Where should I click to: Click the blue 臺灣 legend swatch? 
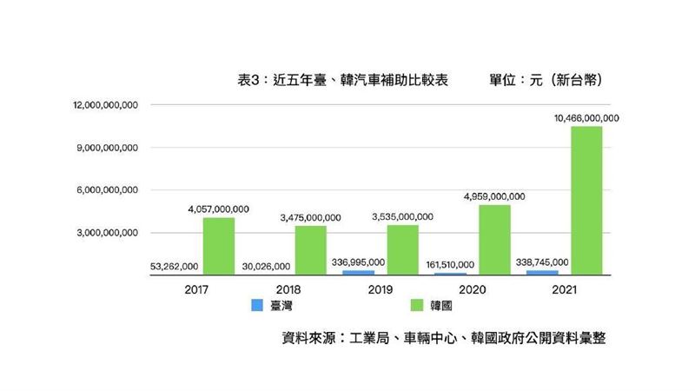point(257,305)
